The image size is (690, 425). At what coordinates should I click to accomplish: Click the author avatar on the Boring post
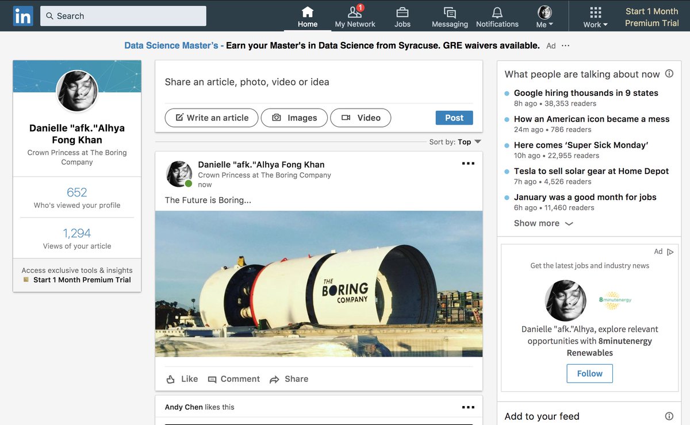[x=179, y=173]
